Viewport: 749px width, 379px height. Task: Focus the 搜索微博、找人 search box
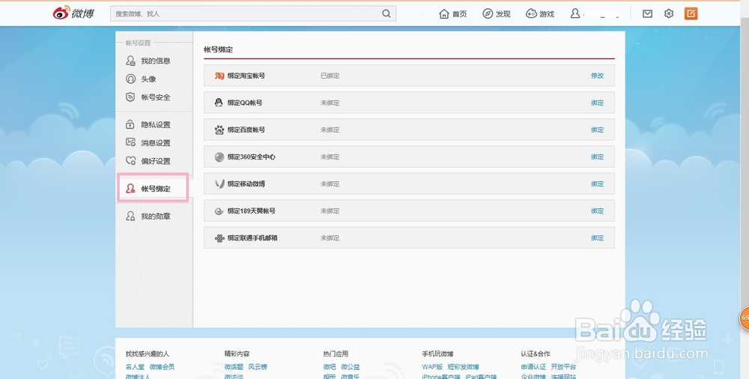(x=253, y=14)
